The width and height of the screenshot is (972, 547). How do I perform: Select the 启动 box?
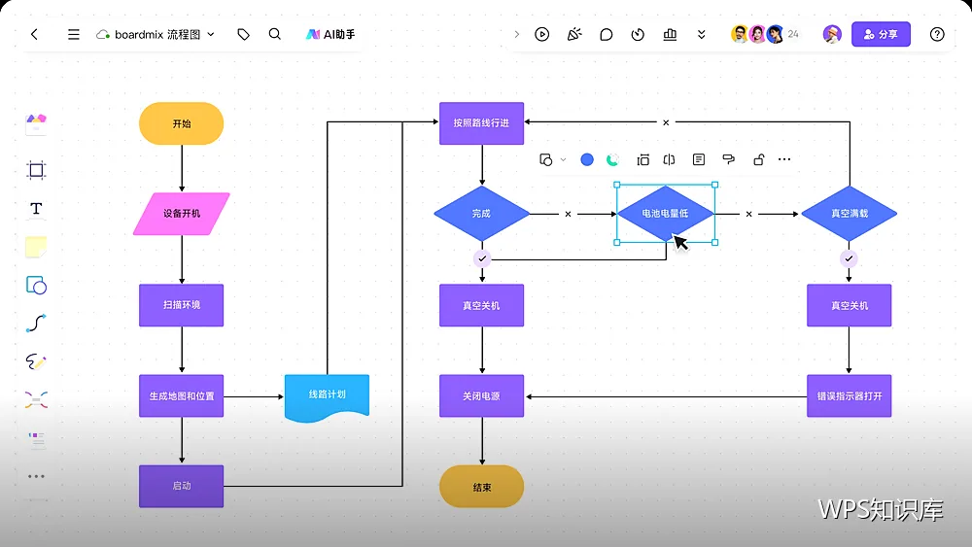pyautogui.click(x=181, y=487)
